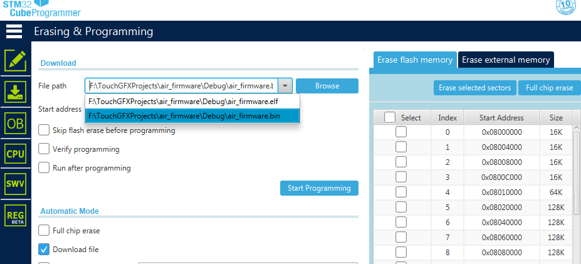Viewport: 581px width, 264px height.
Task: Enable Run after programming checkbox
Action: click(x=44, y=167)
